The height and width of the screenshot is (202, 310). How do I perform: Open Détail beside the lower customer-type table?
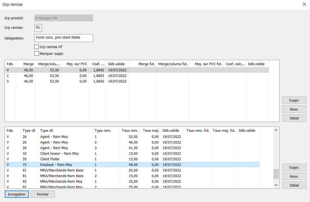coord(294,185)
